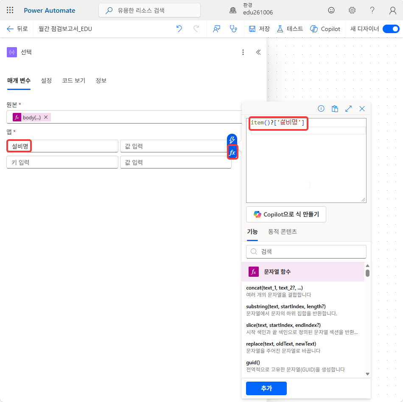
Task: Choose the replace function entry
Action: pyautogui.click(x=303, y=347)
